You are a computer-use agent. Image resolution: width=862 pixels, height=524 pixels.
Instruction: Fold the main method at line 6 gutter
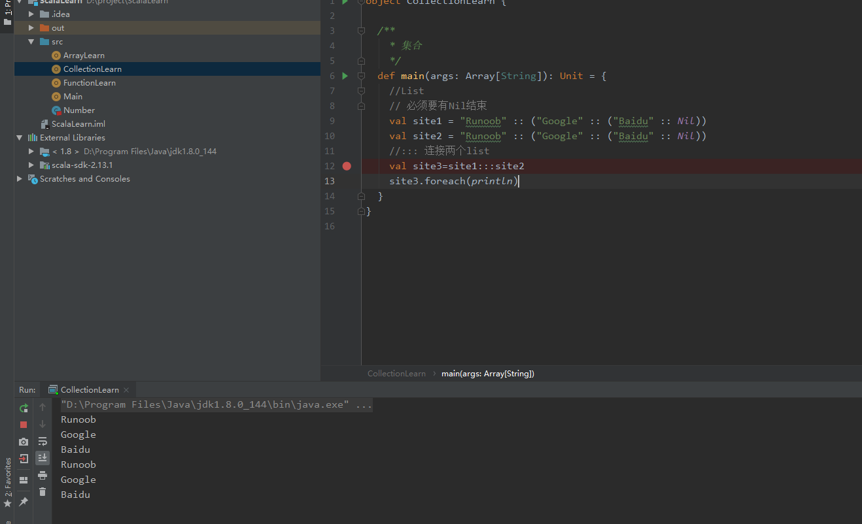coord(361,76)
